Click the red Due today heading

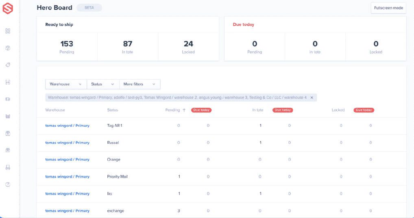pos(244,24)
